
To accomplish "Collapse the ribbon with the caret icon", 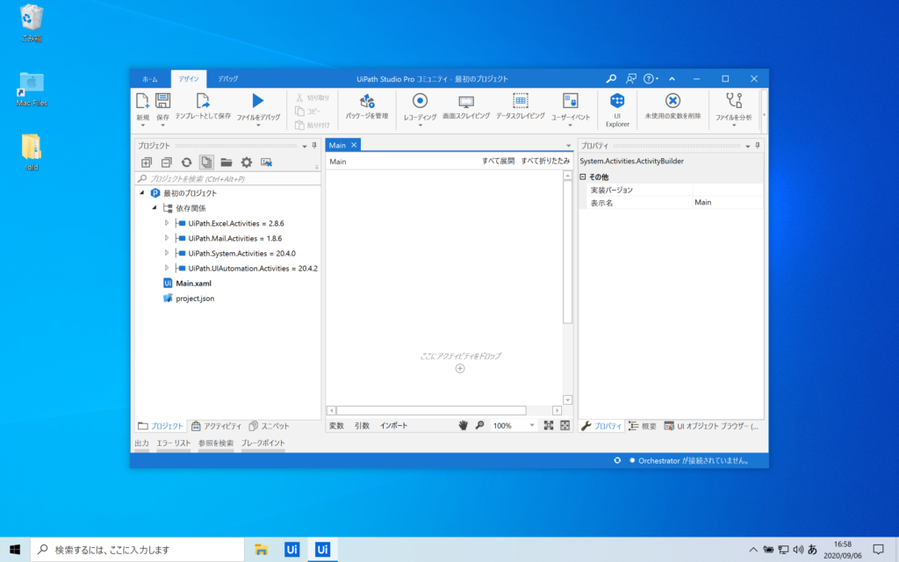I will 672,78.
